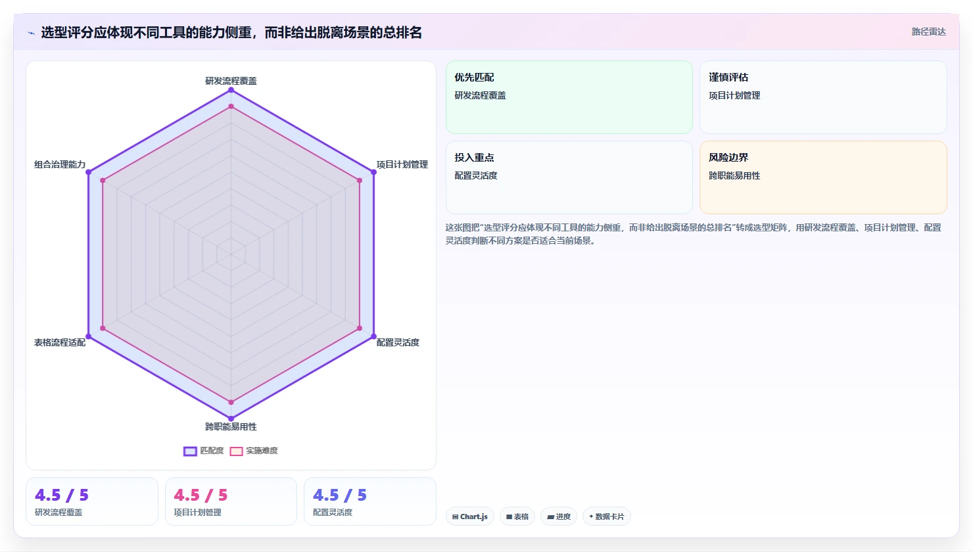Screen dimensions: 973x552
Task: Click 配置灵活度 text in 投入重点 card
Action: click(x=476, y=175)
